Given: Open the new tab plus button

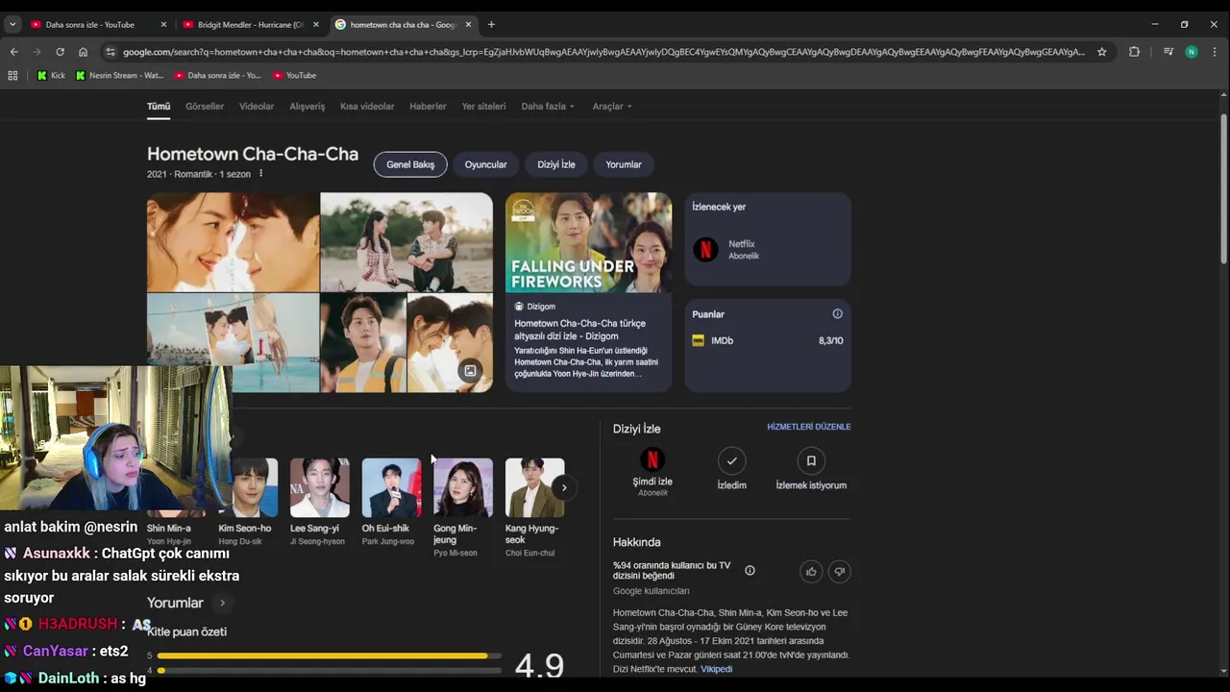Looking at the screenshot, I should pyautogui.click(x=491, y=24).
